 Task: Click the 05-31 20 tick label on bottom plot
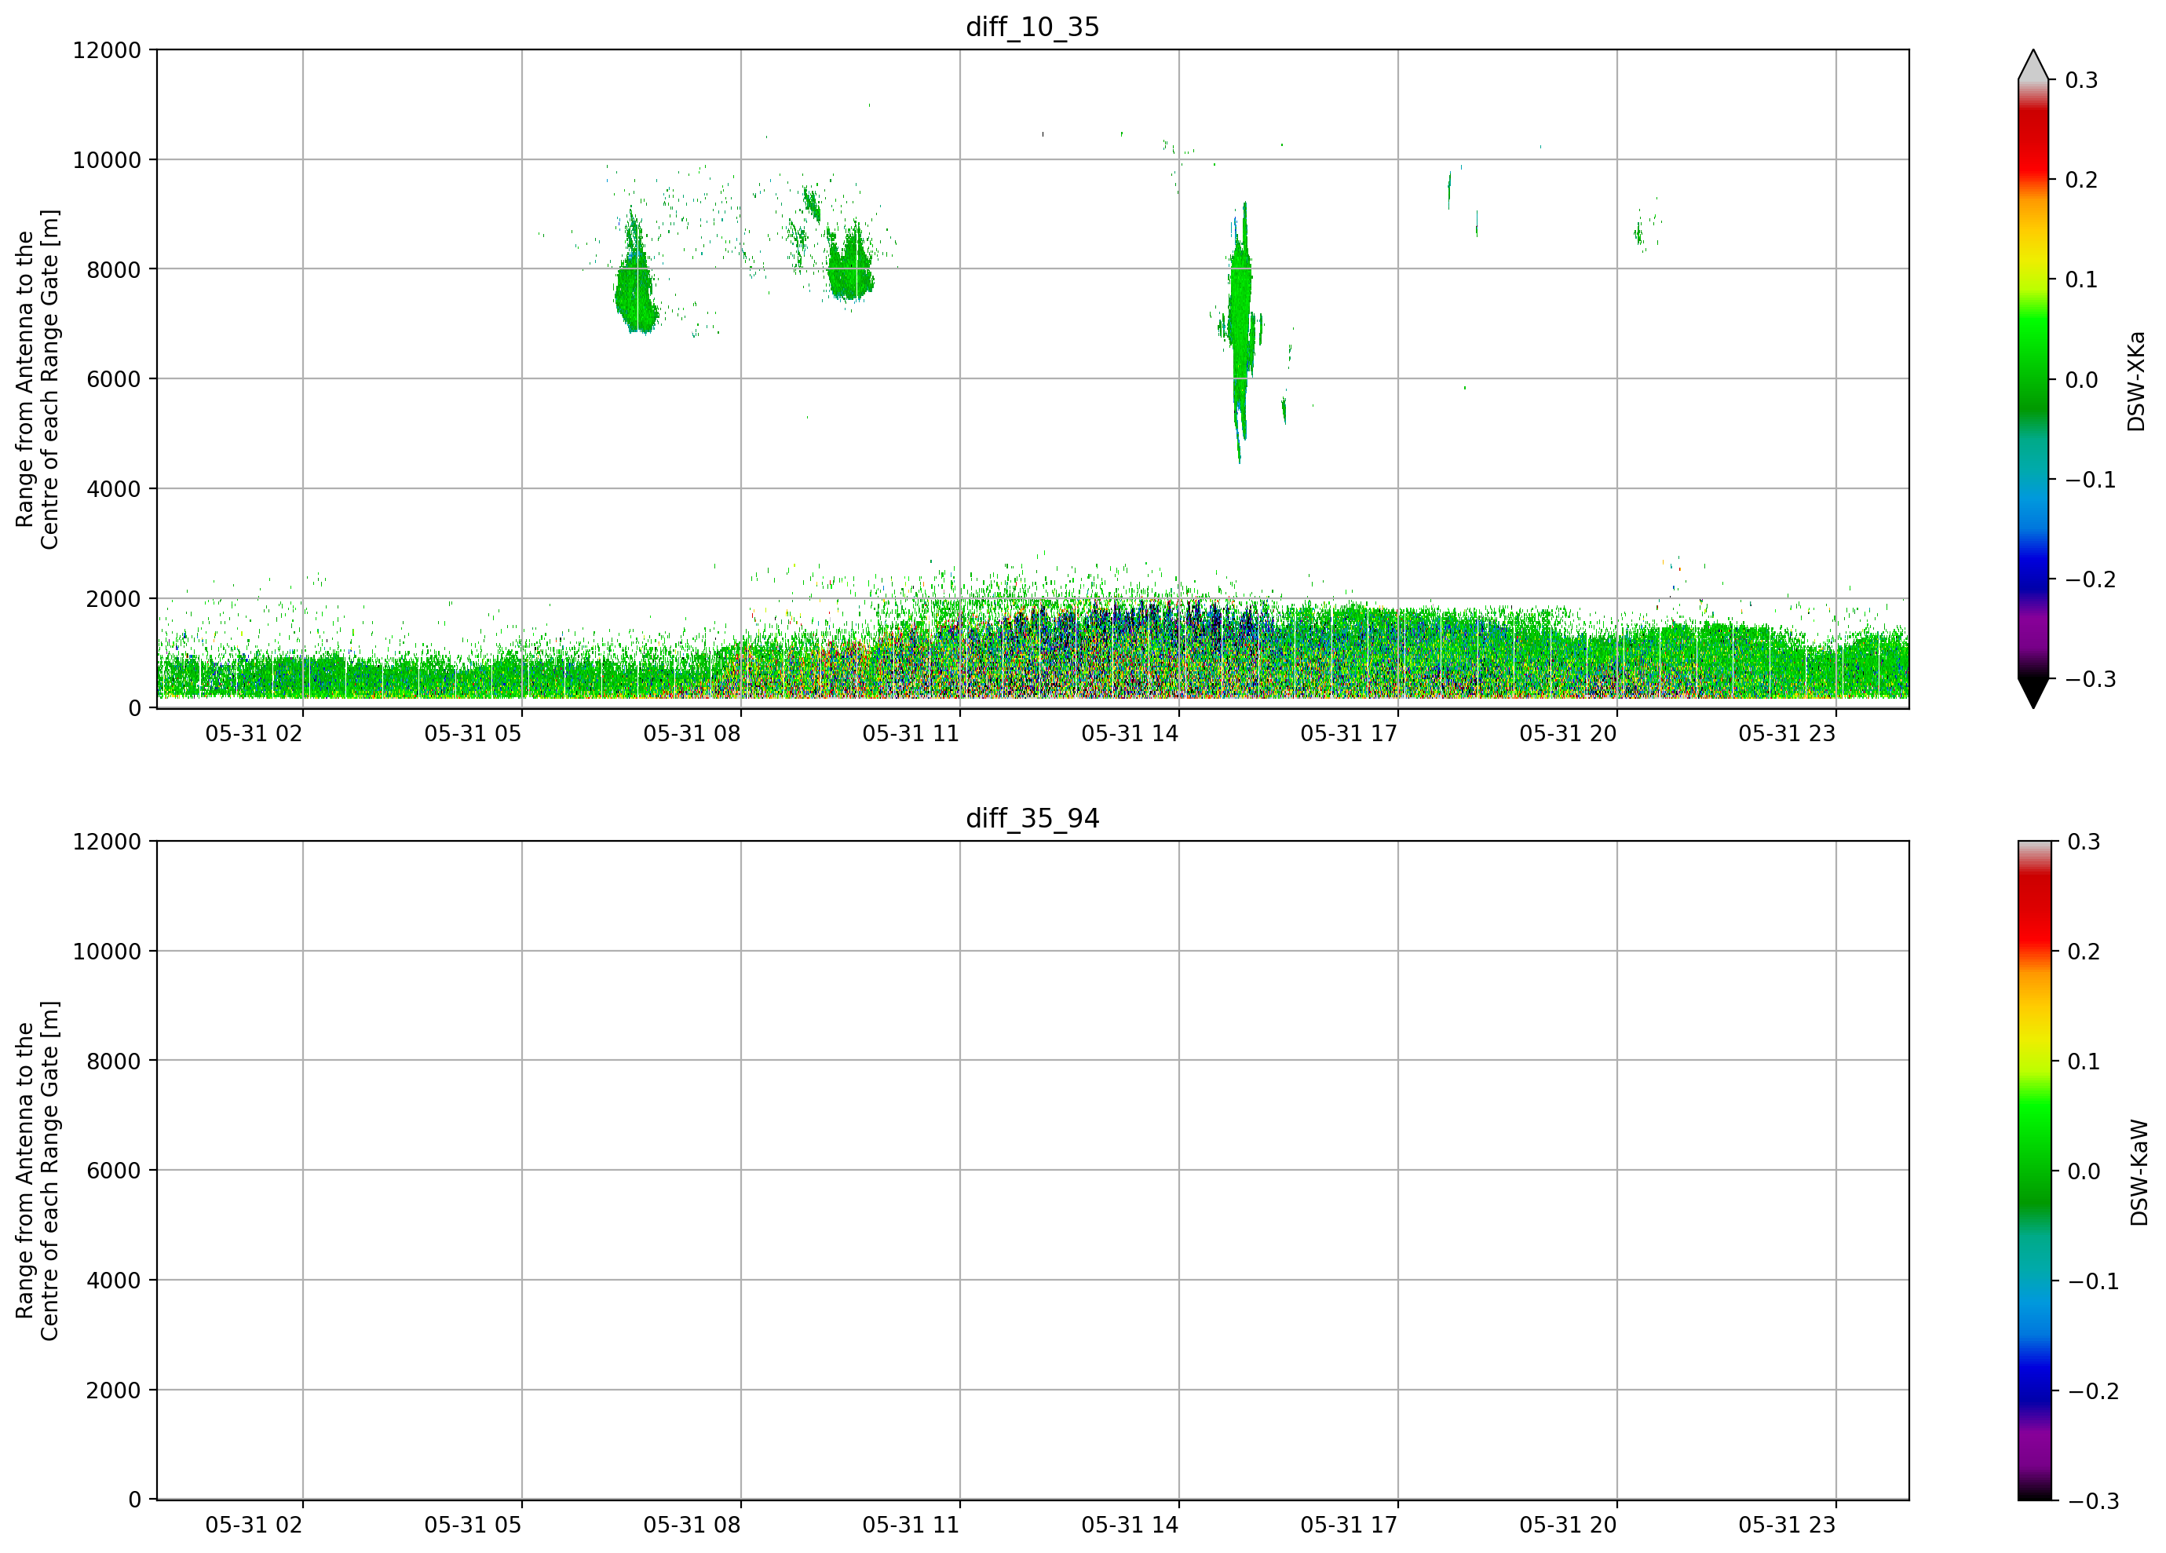click(x=1567, y=1526)
